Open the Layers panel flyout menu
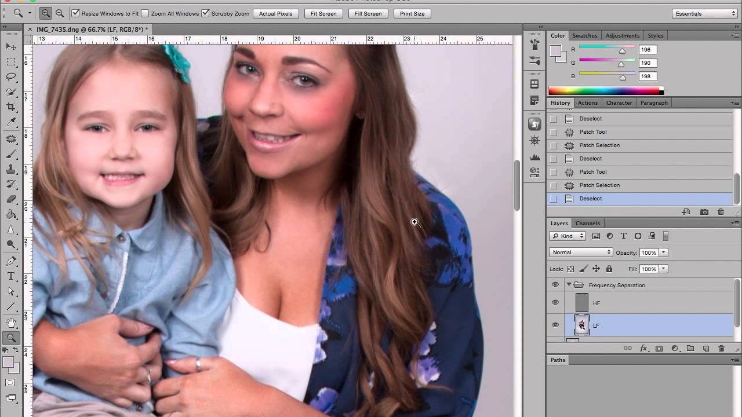This screenshot has width=742, height=417. 734,223
